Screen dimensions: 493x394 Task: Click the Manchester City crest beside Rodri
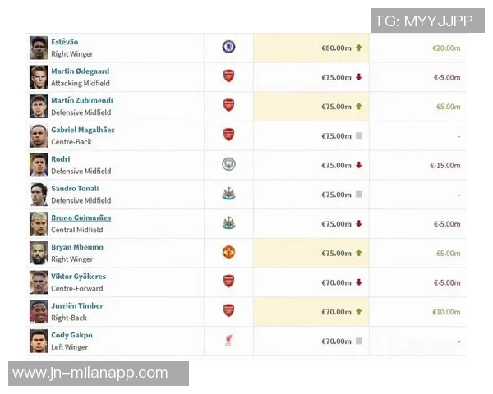(x=228, y=164)
